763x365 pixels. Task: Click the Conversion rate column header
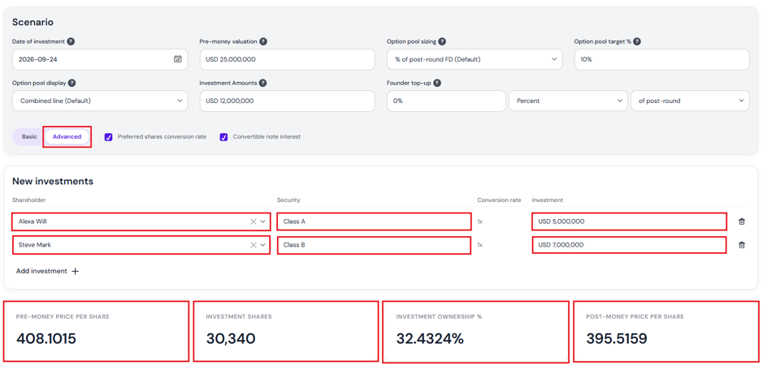point(499,200)
